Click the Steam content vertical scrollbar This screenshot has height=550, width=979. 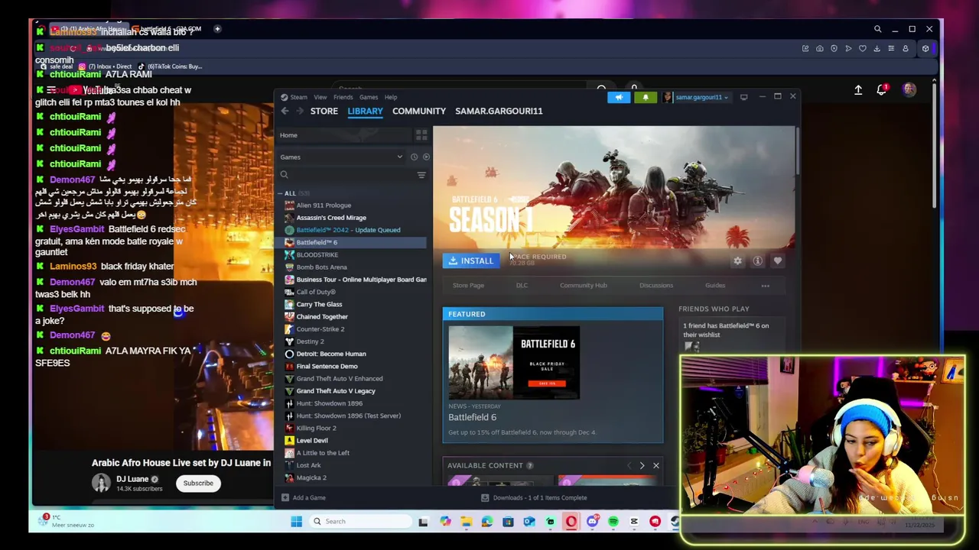pyautogui.click(x=798, y=153)
